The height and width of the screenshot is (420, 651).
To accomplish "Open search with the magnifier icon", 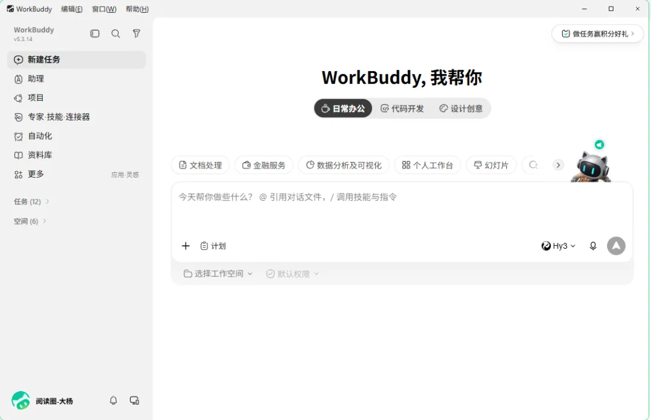I will pos(116,34).
